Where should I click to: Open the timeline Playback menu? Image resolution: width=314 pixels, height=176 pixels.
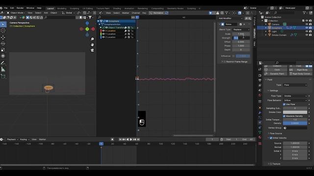click(12, 139)
